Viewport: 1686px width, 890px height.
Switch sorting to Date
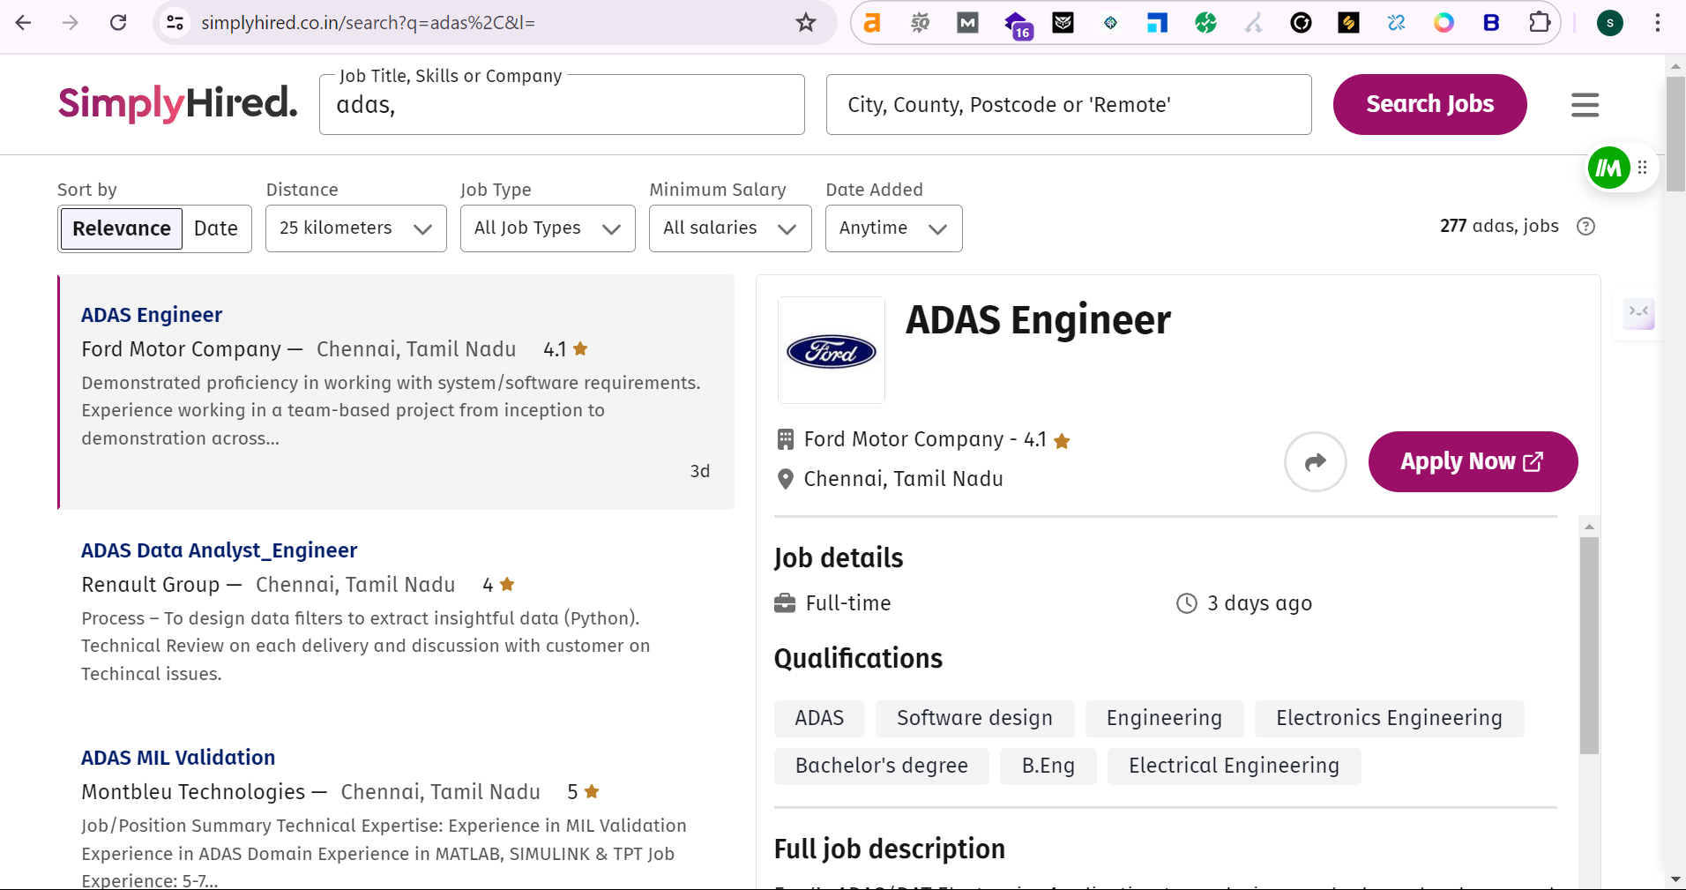tap(215, 228)
